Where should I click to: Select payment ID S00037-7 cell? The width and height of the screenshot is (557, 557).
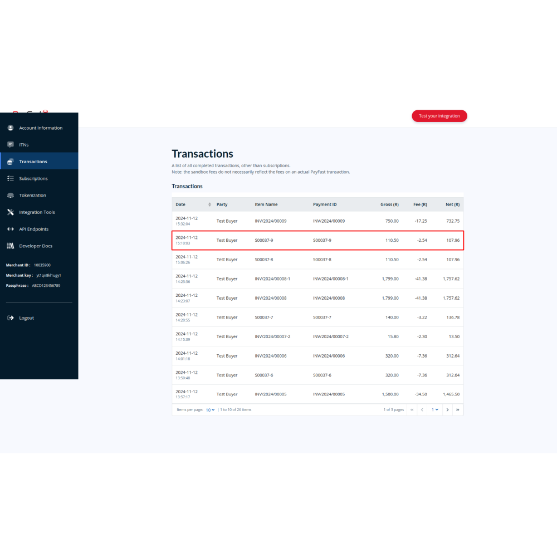pyautogui.click(x=322, y=317)
